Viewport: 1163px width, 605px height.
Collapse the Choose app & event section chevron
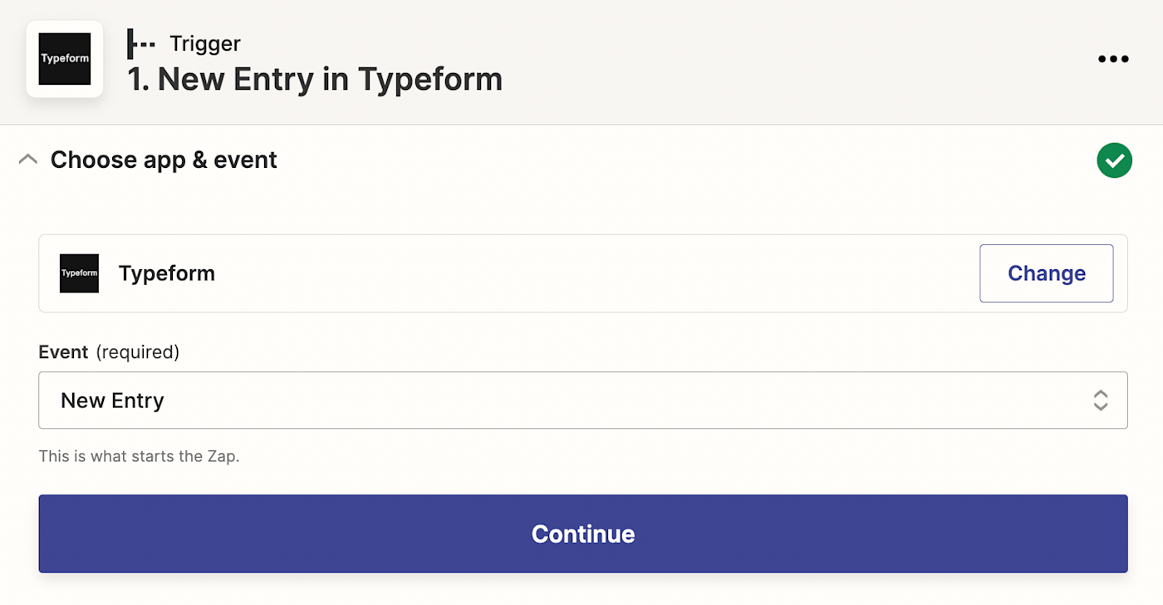pyautogui.click(x=28, y=160)
